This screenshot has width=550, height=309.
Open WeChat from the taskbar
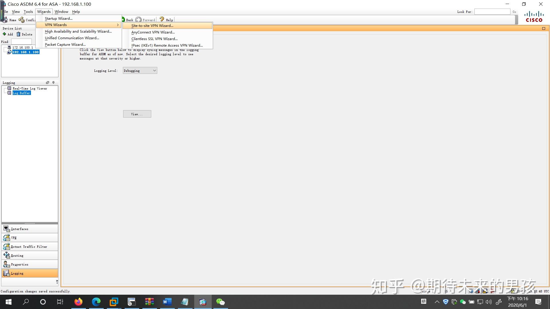tap(220, 302)
